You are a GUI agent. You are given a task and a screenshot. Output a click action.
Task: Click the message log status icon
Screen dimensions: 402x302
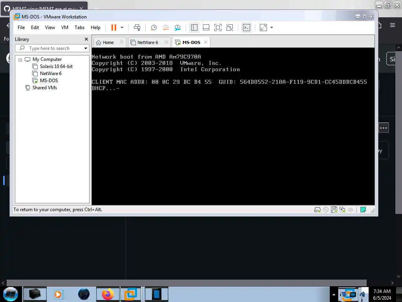(363, 210)
